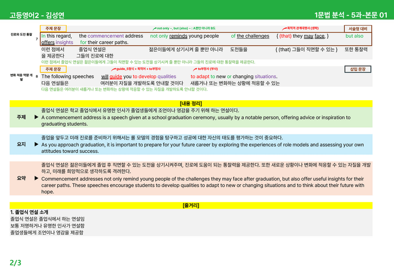Click the line '졸업식 연설은 졸업식에서 하는 연설임'
Image resolution: width=394 pixels, height=279 pixels.
(x=48, y=219)
